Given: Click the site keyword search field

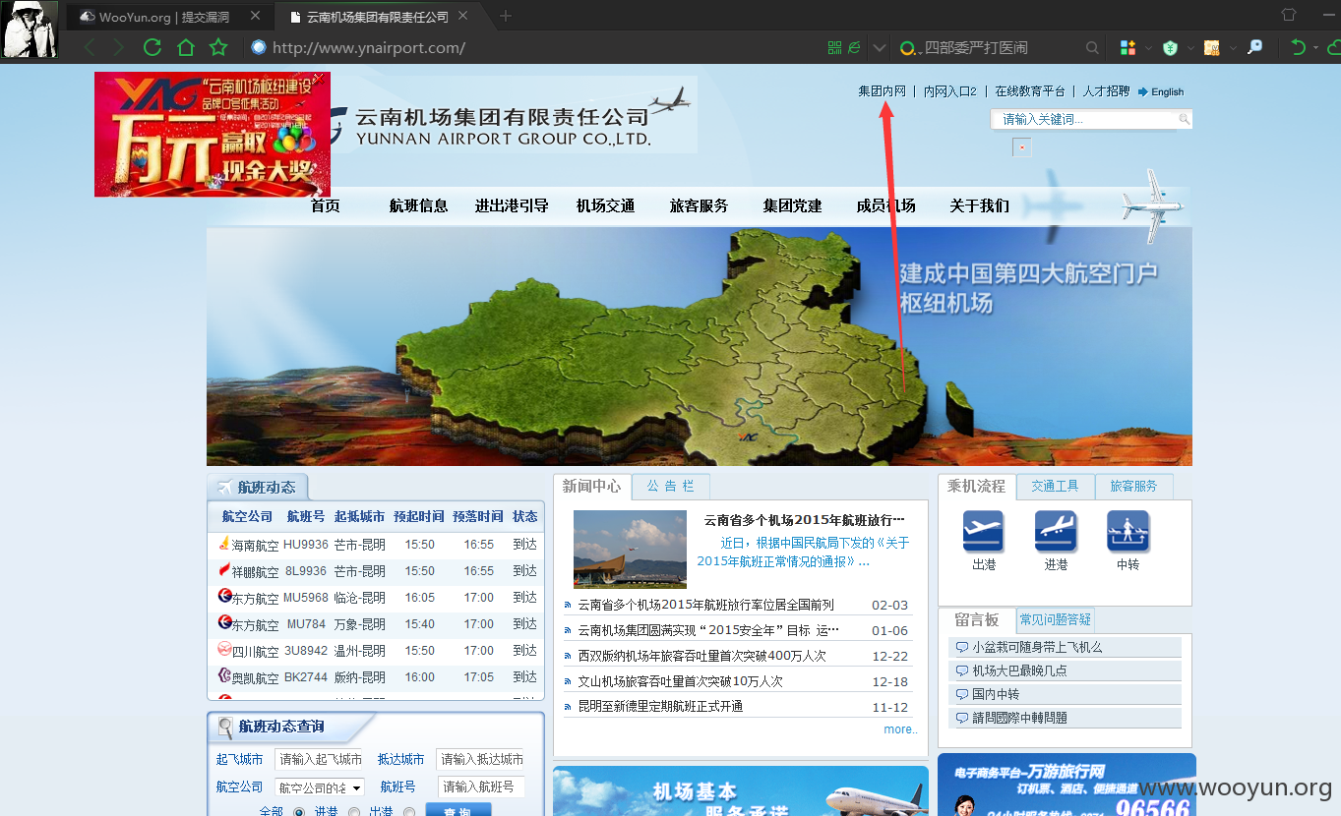Looking at the screenshot, I should [x=1085, y=119].
